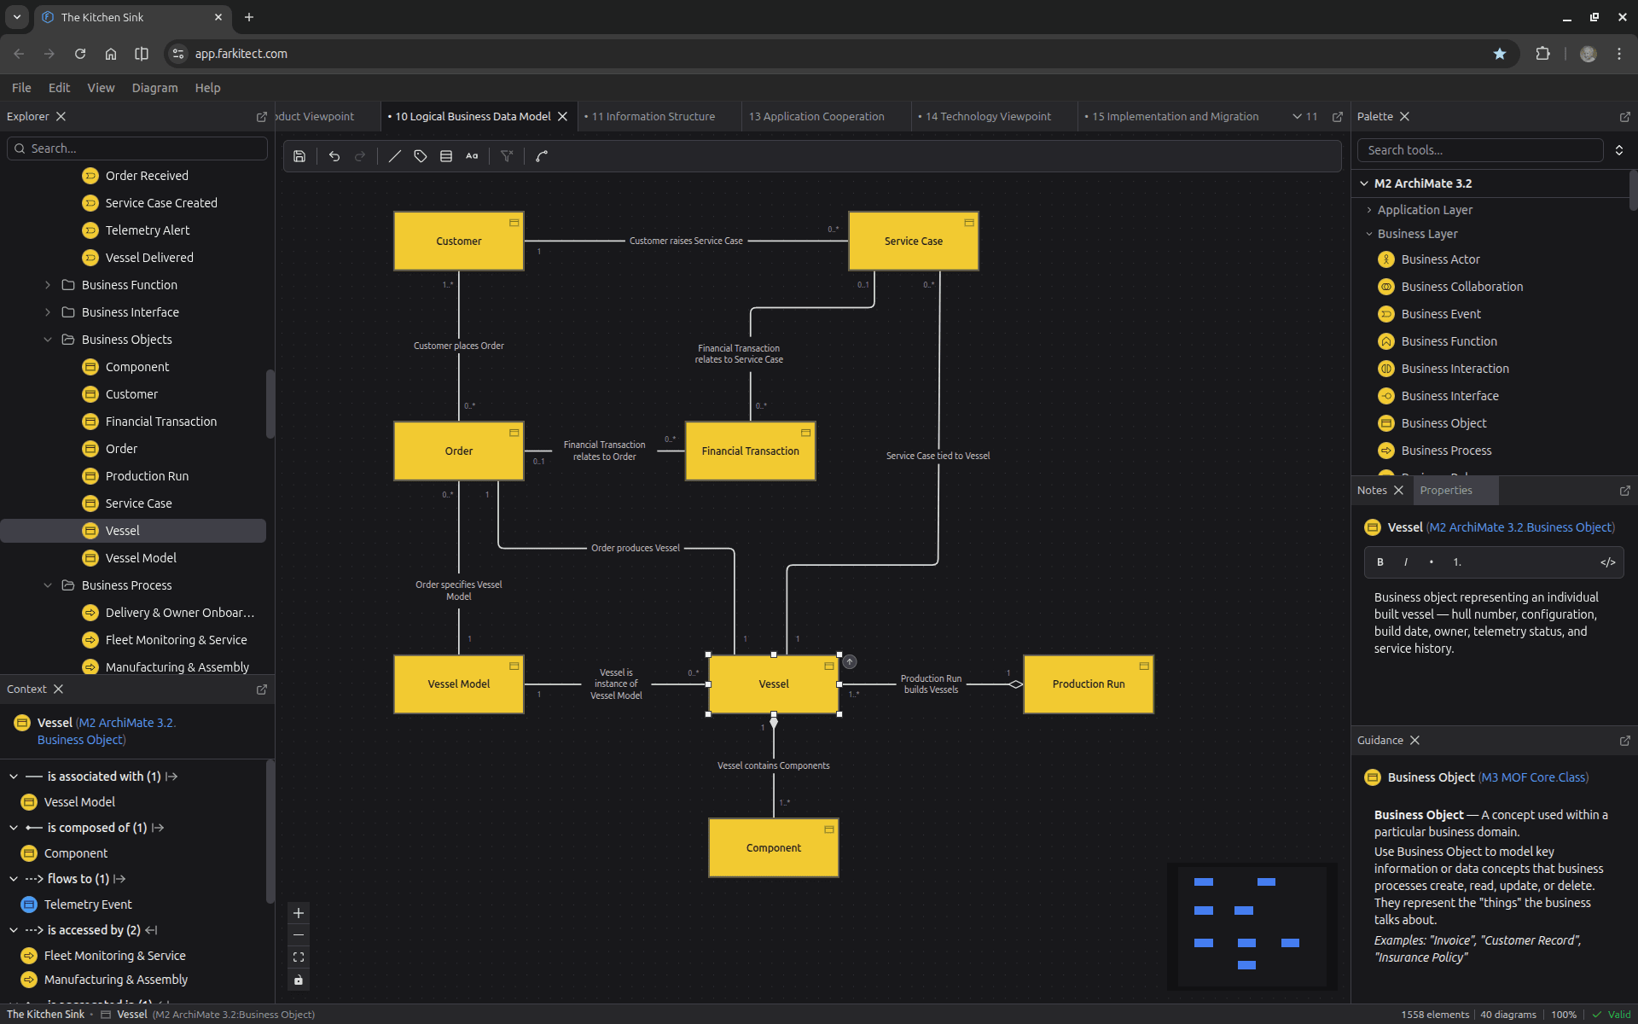Bookmark the page with the star icon

[1500, 54]
